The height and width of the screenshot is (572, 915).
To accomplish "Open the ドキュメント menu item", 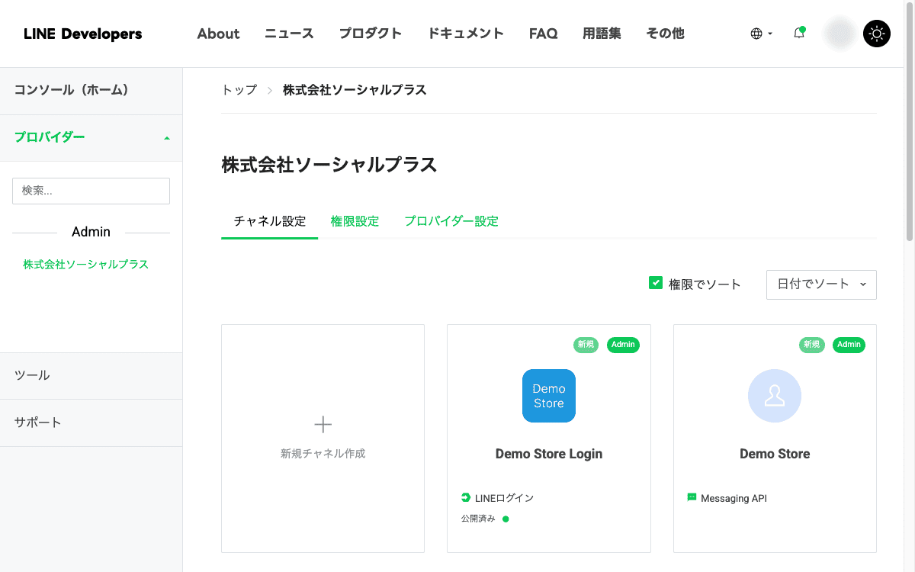I will (465, 34).
